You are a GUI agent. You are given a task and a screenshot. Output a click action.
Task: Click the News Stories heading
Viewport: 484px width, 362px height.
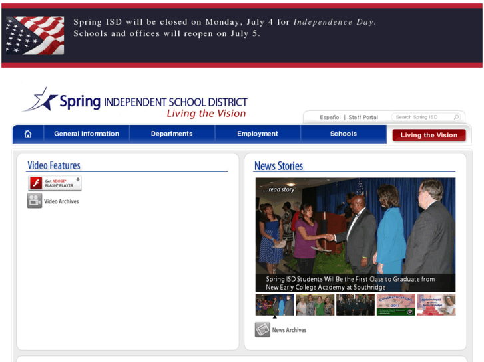[x=278, y=166]
